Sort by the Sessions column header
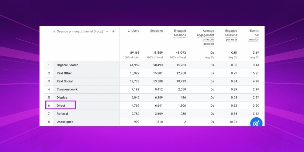Viewport: 304px width, 152px height. click(156, 31)
